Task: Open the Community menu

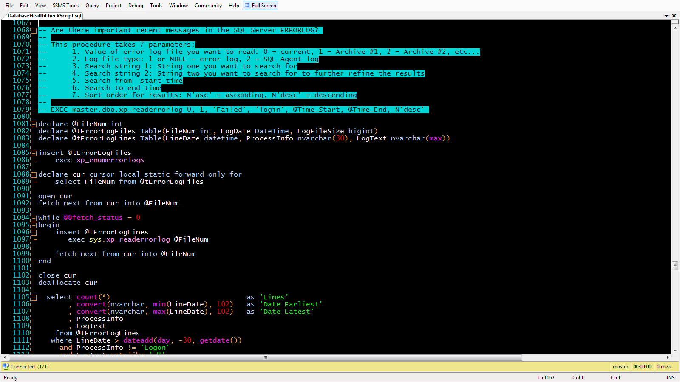Action: pyautogui.click(x=208, y=6)
